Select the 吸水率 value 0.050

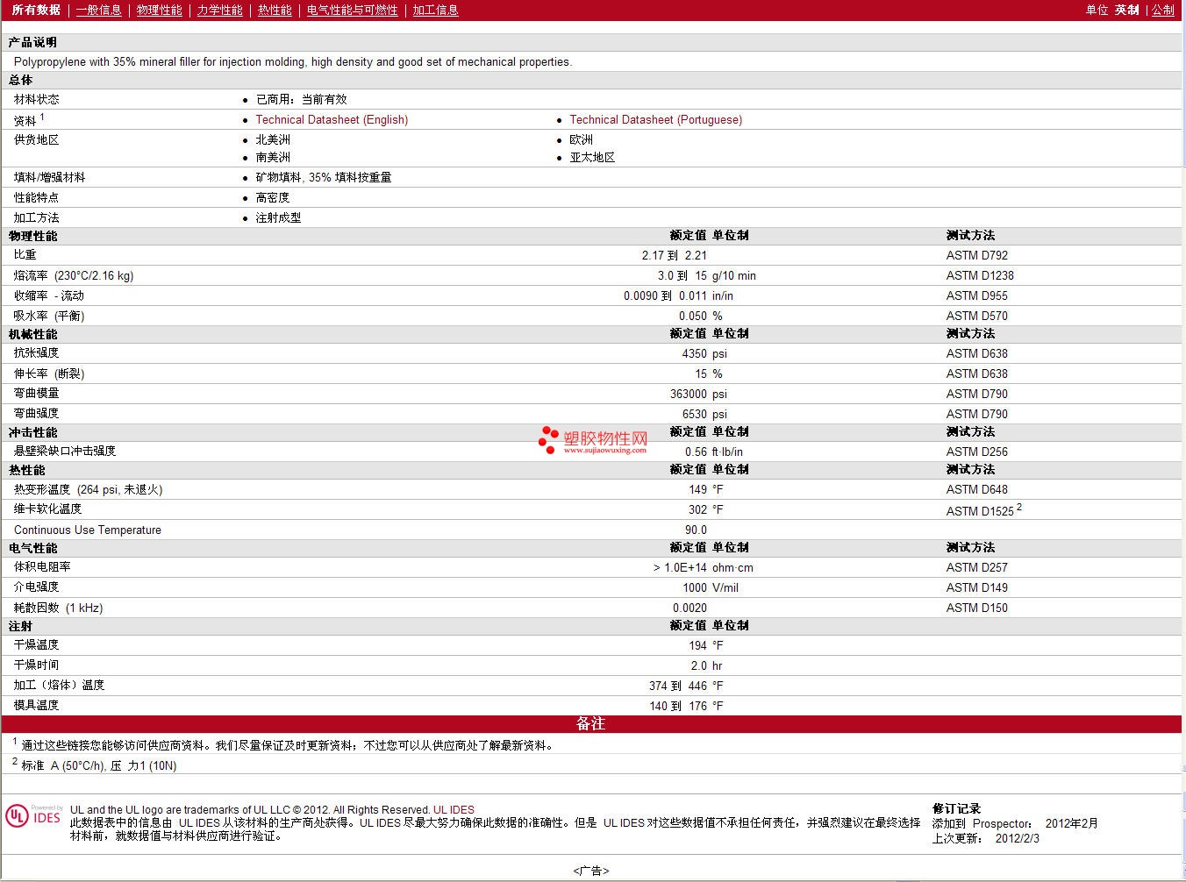[x=693, y=316]
